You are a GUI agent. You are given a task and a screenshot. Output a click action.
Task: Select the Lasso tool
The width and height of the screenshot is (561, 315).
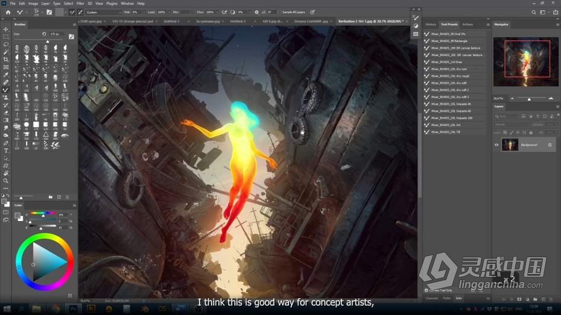[x=5, y=45]
